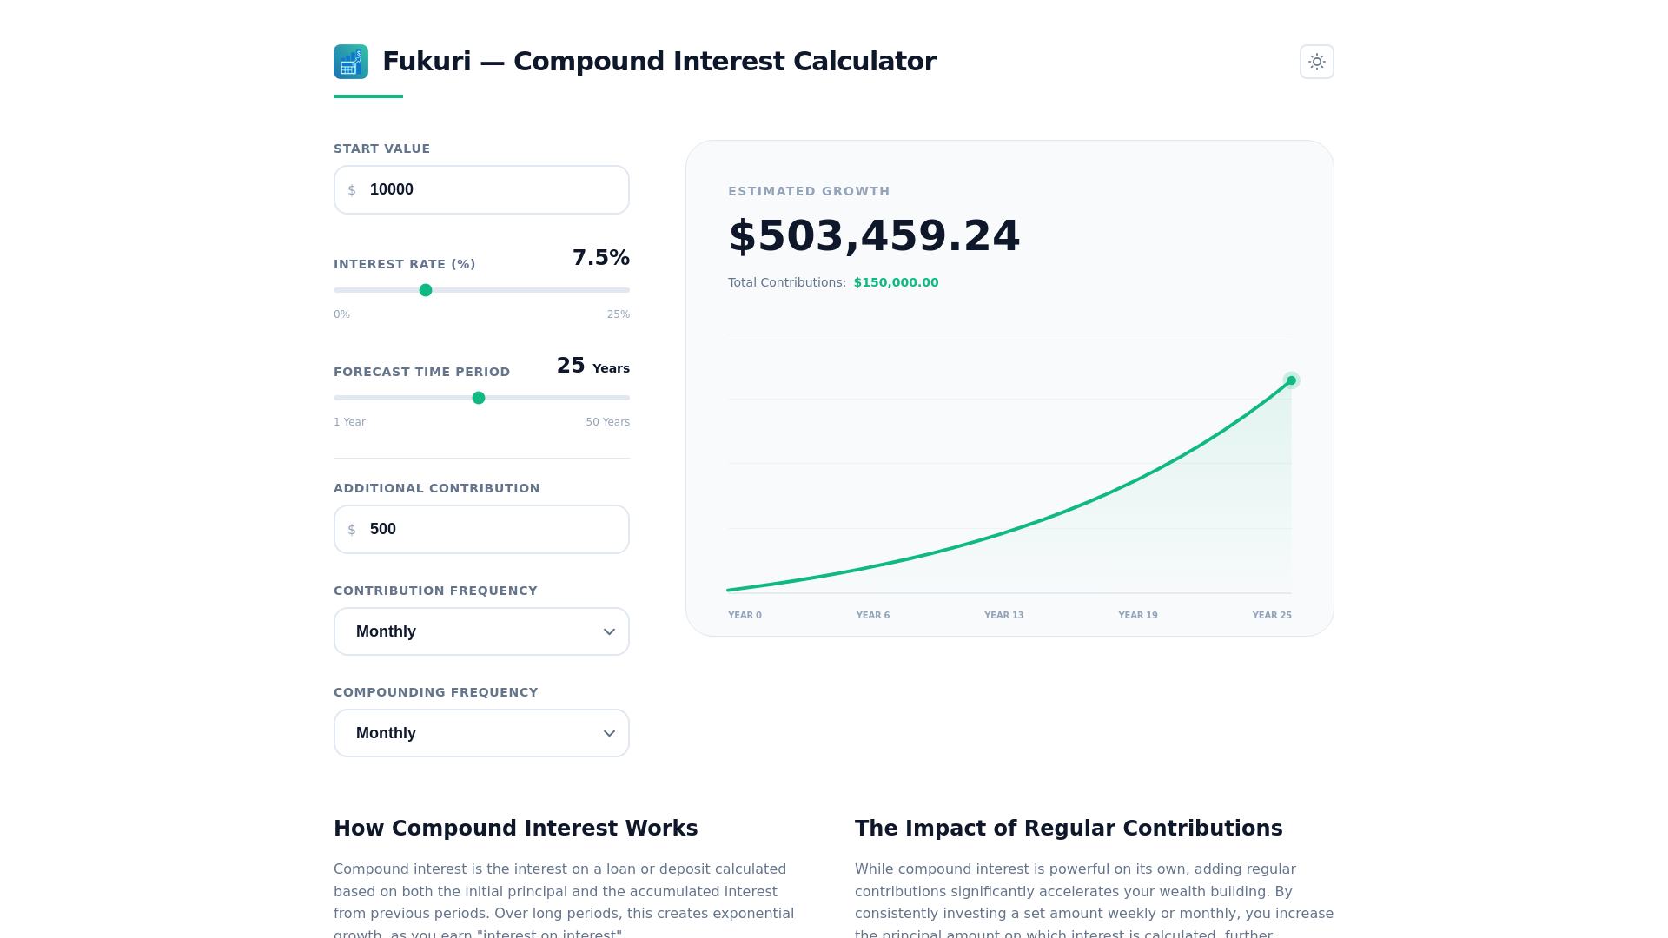Click the estimated growth amount $503,459.24
The image size is (1668, 938).
[874, 236]
